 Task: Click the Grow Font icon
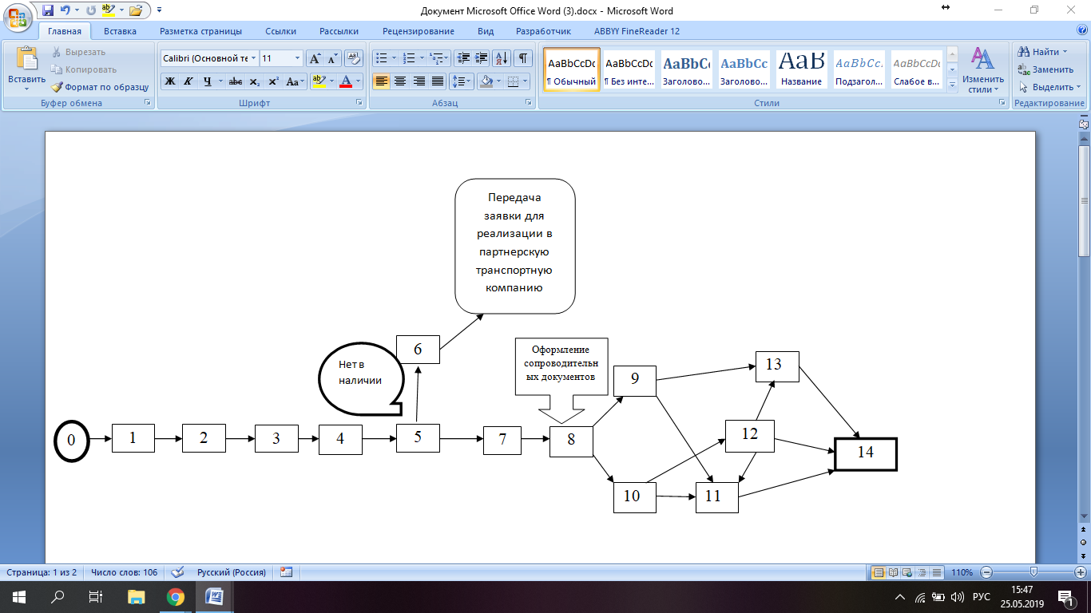click(315, 58)
